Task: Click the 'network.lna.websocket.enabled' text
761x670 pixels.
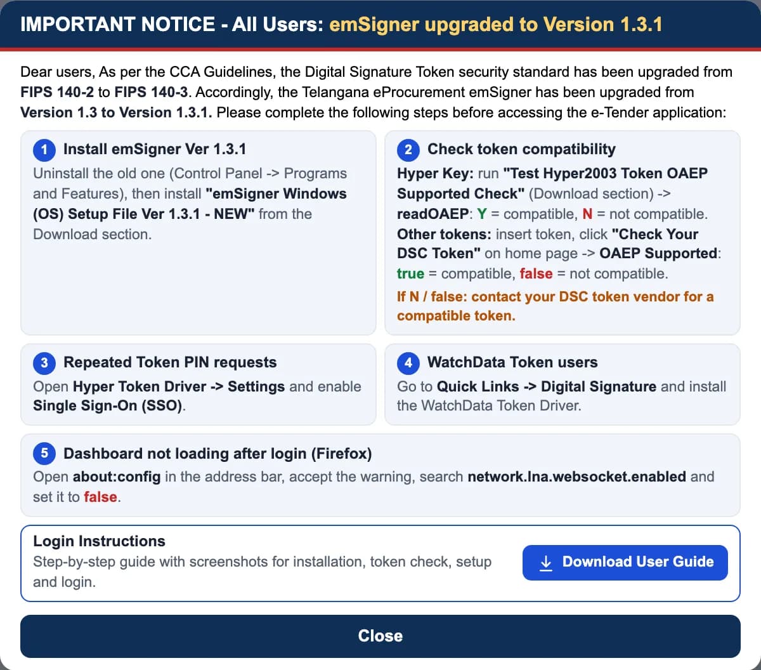Action: (x=576, y=476)
